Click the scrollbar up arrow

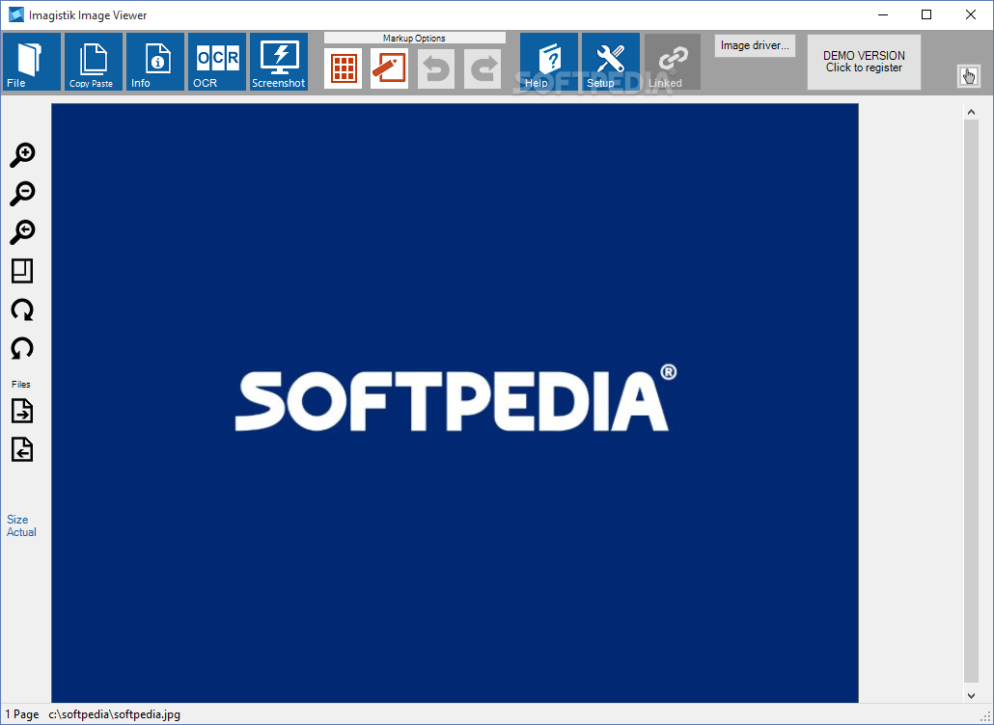point(971,112)
